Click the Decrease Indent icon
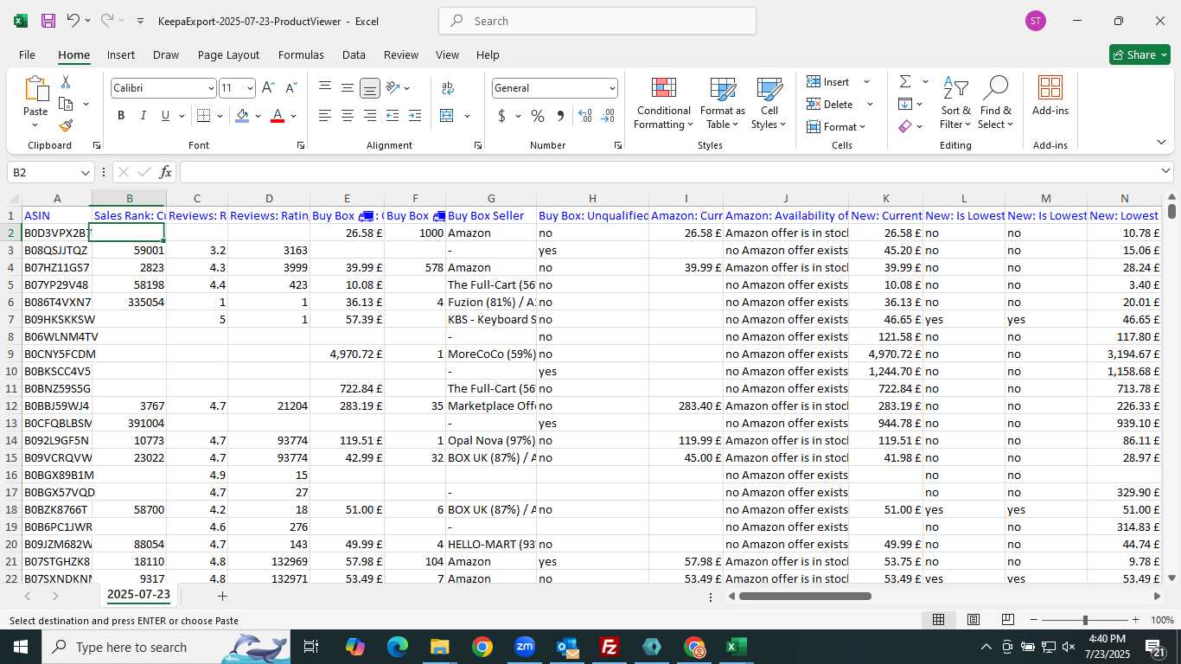 tap(393, 116)
